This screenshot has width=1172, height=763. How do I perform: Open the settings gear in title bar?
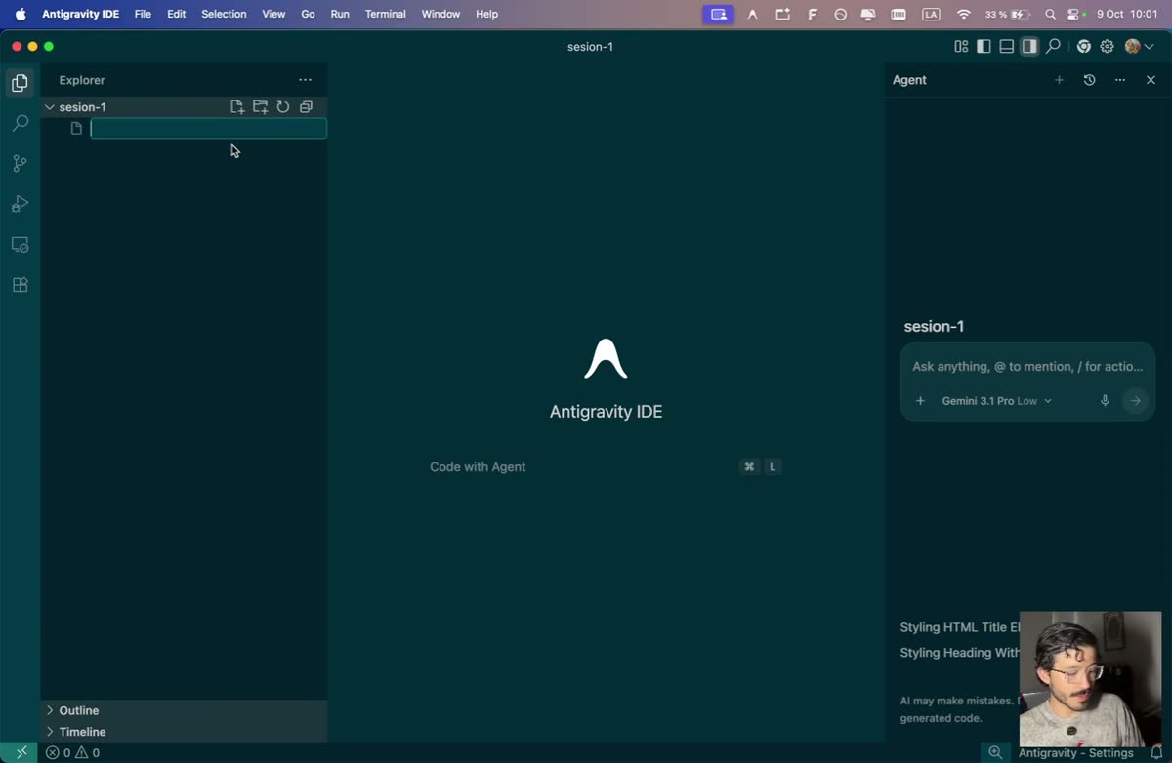1107,46
